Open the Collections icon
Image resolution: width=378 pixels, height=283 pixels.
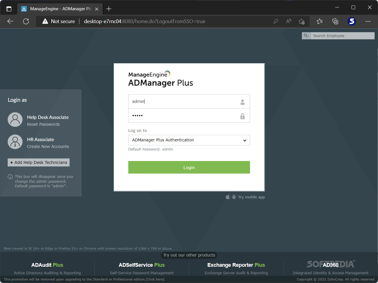point(335,21)
